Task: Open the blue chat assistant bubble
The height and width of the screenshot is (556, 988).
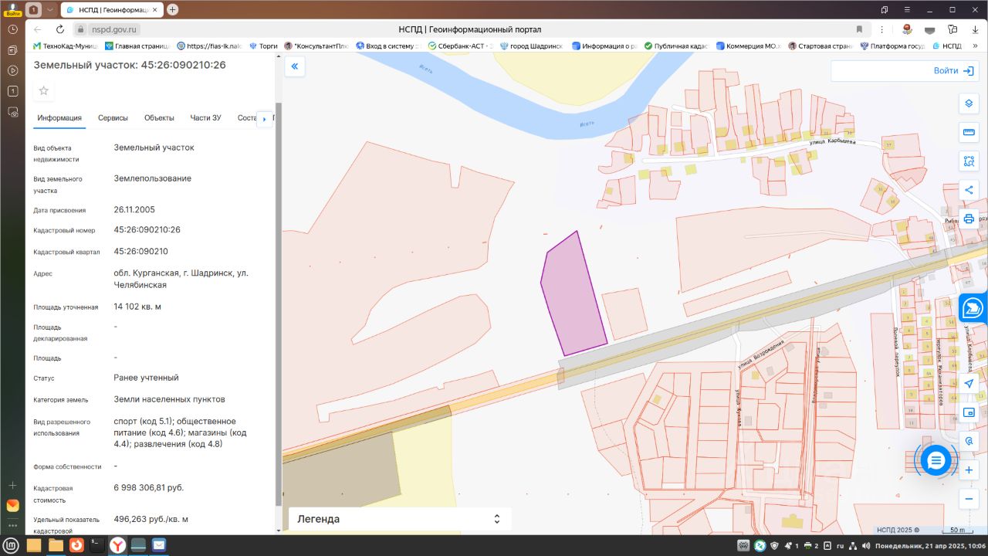Action: pos(936,460)
